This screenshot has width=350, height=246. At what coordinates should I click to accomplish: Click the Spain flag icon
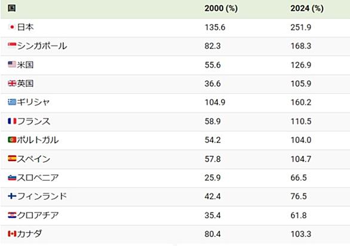[12, 159]
